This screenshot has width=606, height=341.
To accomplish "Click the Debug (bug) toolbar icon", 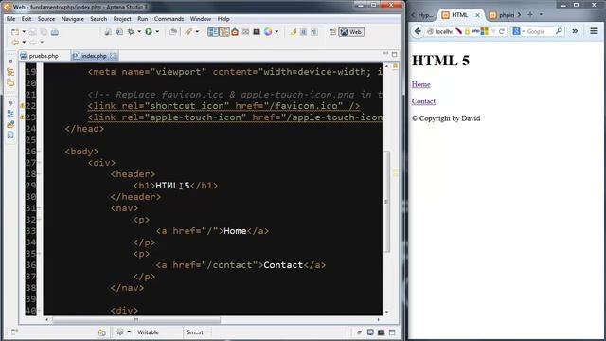I will [131, 32].
